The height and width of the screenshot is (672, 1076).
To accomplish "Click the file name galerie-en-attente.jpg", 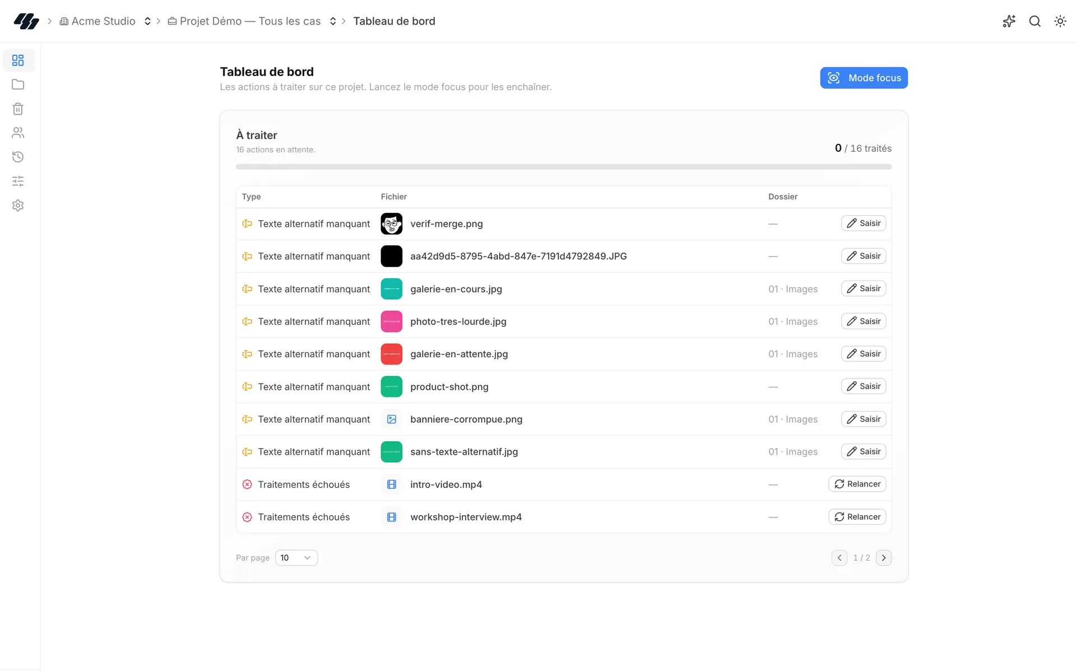I will click(x=459, y=354).
